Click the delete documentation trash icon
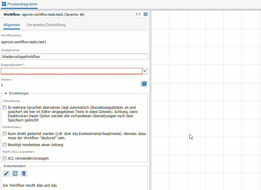 (x=24, y=173)
